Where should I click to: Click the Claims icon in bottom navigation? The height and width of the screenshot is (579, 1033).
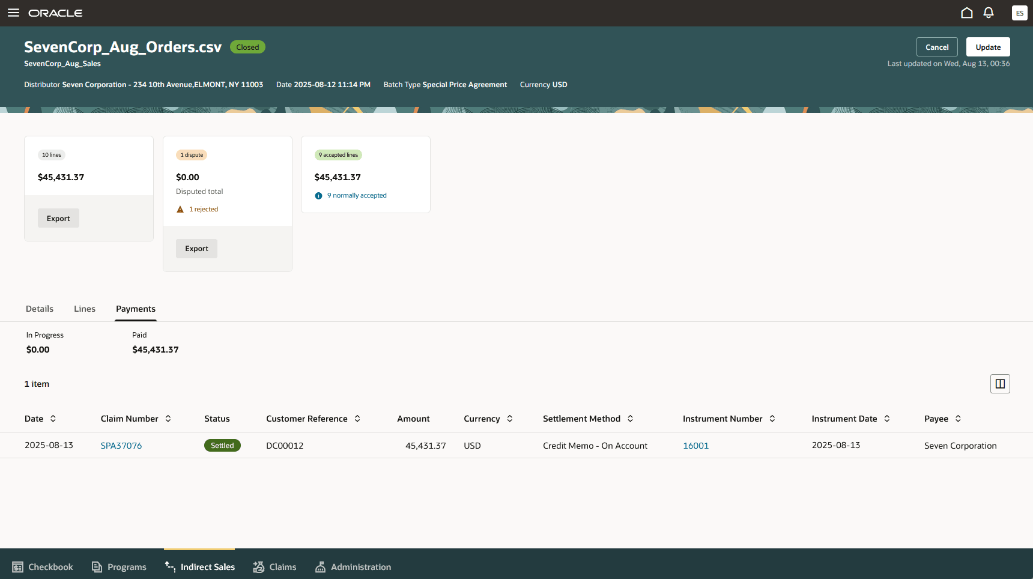pyautogui.click(x=259, y=567)
